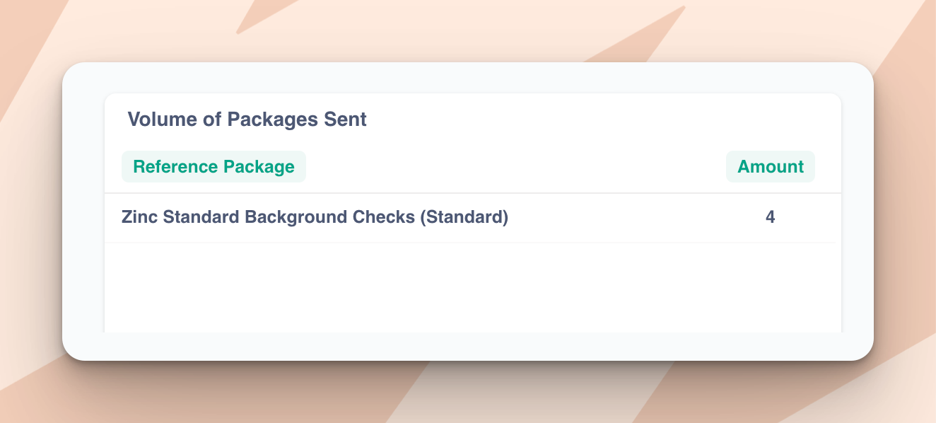
Task: Click the blank space between package name and amount
Action: pos(636,217)
